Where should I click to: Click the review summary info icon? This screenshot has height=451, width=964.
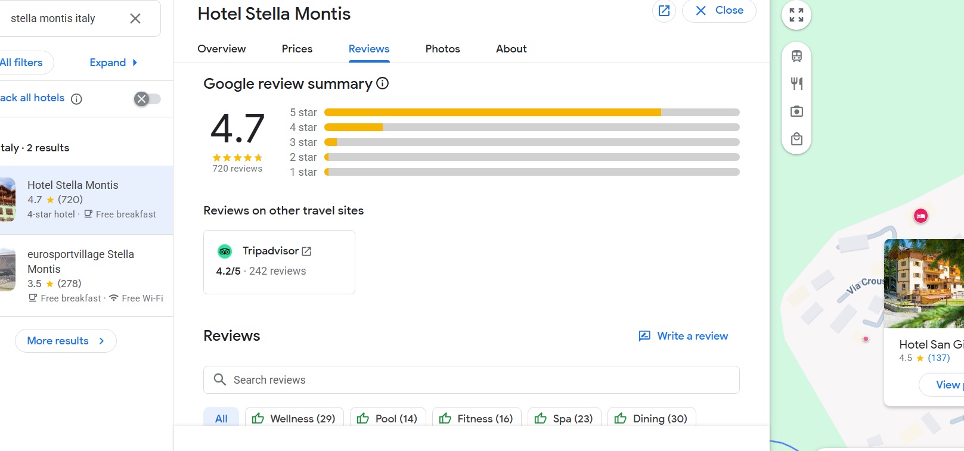tap(383, 83)
